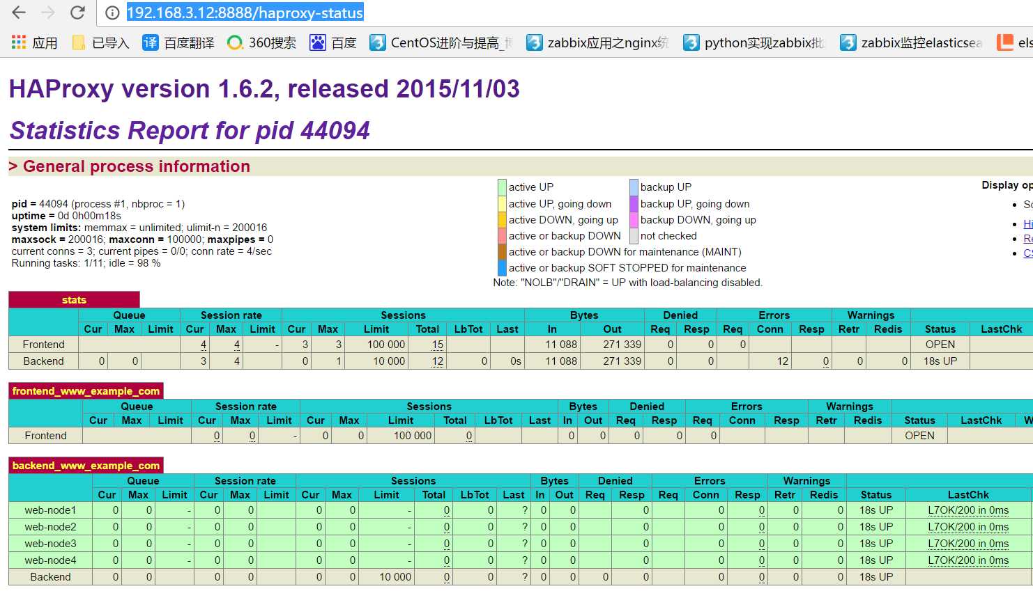
Task: Click the web-node4 server row name
Action: (50, 560)
